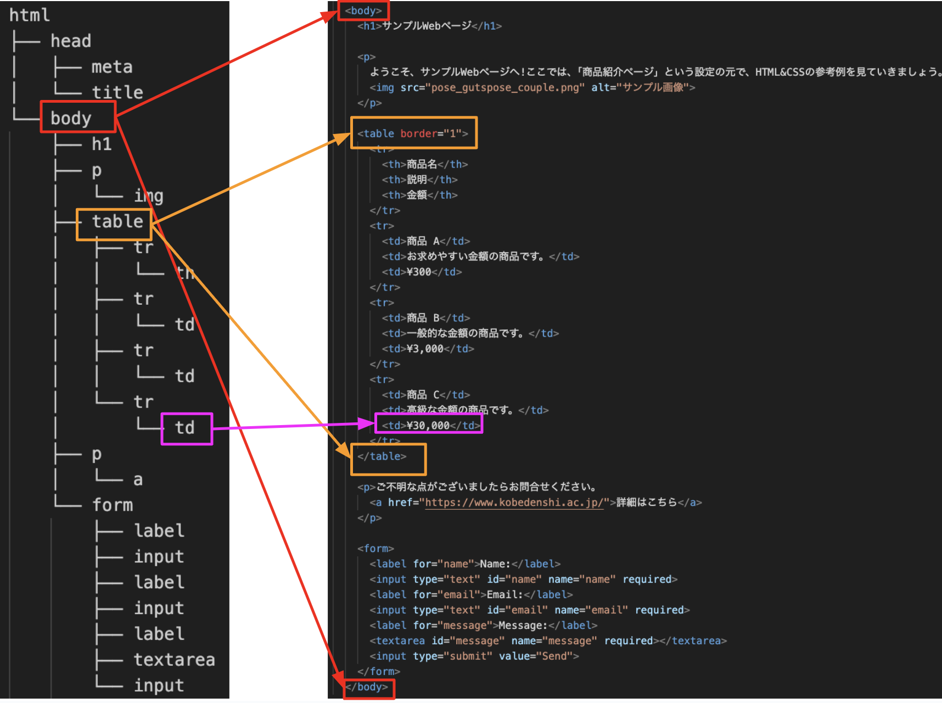Select the title node in the tree

click(116, 92)
